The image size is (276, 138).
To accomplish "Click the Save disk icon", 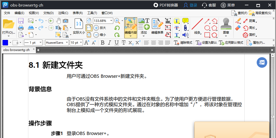I will tap(21, 21).
